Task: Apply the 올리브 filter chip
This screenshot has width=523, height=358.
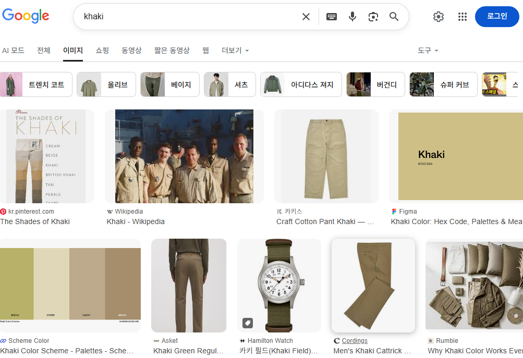Action: pyautogui.click(x=106, y=84)
